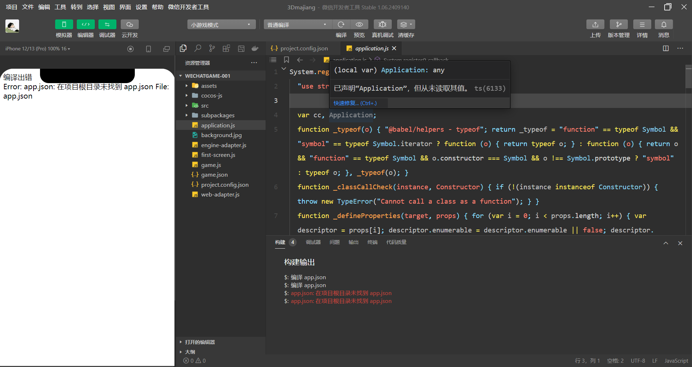Open the 资源管理器 more-actions ellipsis
The width and height of the screenshot is (692, 367).
point(254,63)
